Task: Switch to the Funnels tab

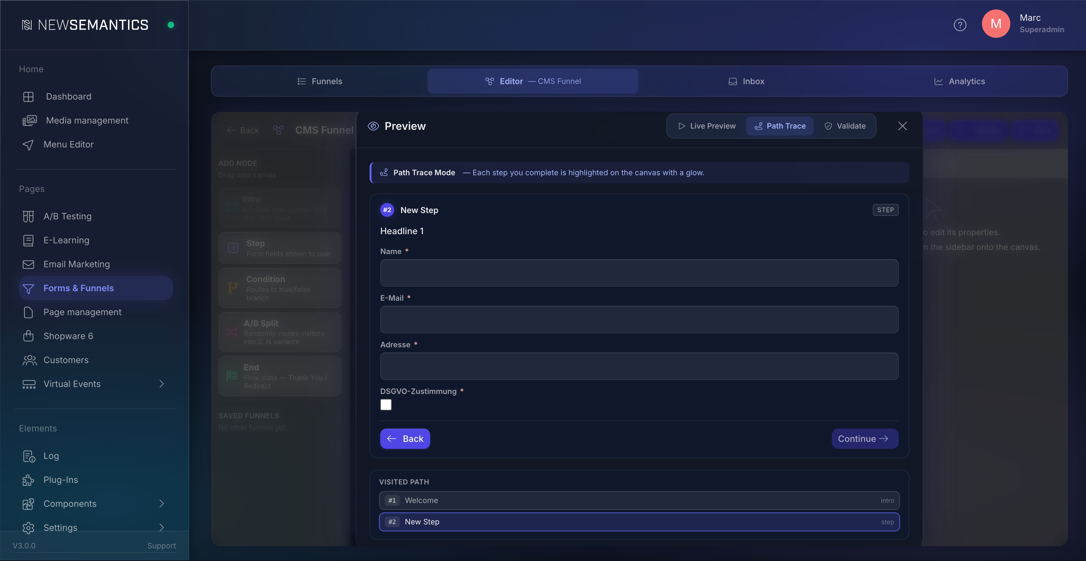Action: 319,81
